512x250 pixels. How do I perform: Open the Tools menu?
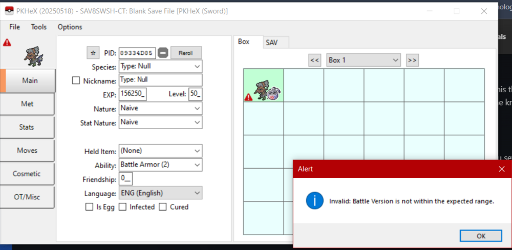click(x=38, y=27)
